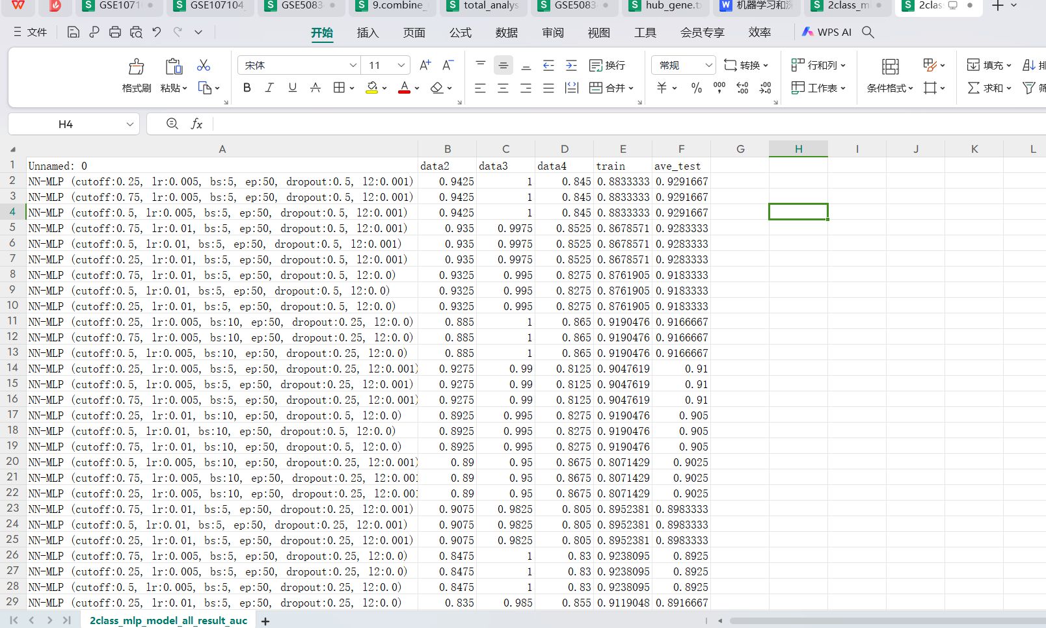Image resolution: width=1046 pixels, height=628 pixels.
Task: Toggle middle vertical alignment
Action: point(503,65)
